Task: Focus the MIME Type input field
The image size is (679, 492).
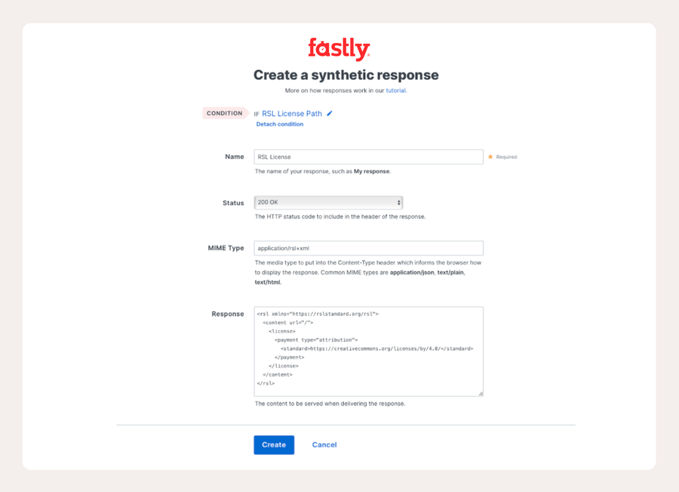Action: (368, 248)
